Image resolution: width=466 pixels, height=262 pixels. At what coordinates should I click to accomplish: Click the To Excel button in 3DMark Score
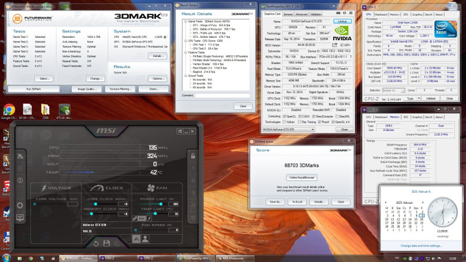[x=297, y=202]
